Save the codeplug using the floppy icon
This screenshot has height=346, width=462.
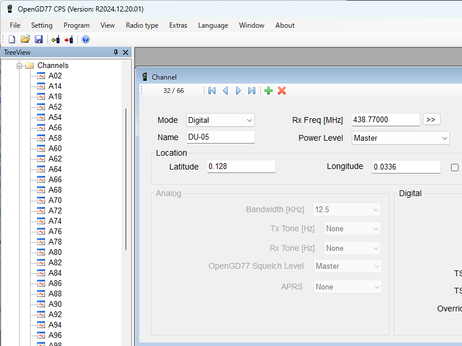point(39,39)
